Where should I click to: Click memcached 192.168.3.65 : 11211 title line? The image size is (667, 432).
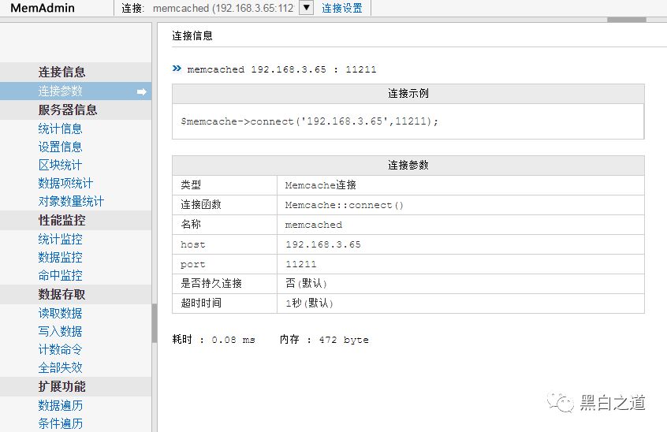tap(281, 69)
